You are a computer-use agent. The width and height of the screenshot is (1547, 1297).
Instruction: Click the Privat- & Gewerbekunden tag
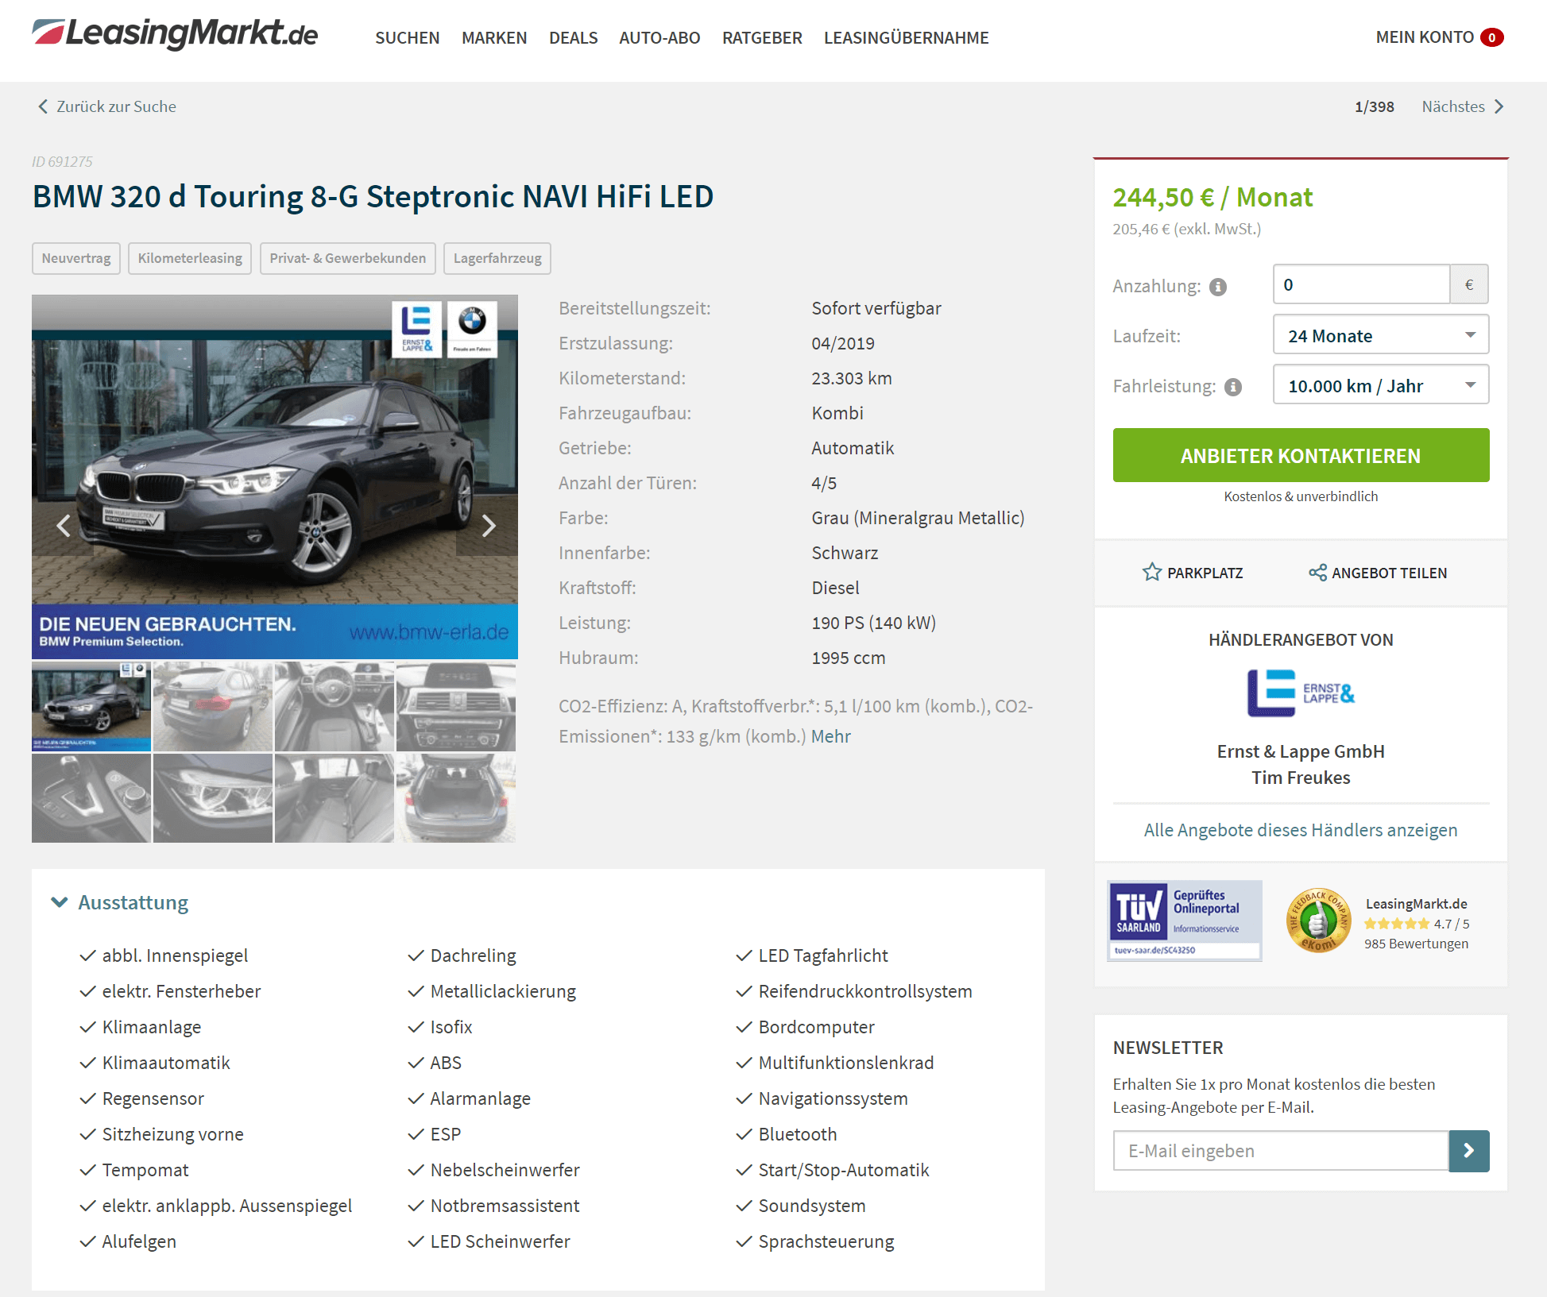point(347,258)
